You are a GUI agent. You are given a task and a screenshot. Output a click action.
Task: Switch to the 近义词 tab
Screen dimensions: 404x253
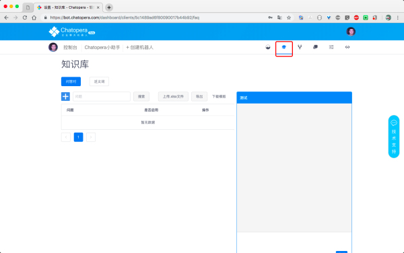[99, 81]
